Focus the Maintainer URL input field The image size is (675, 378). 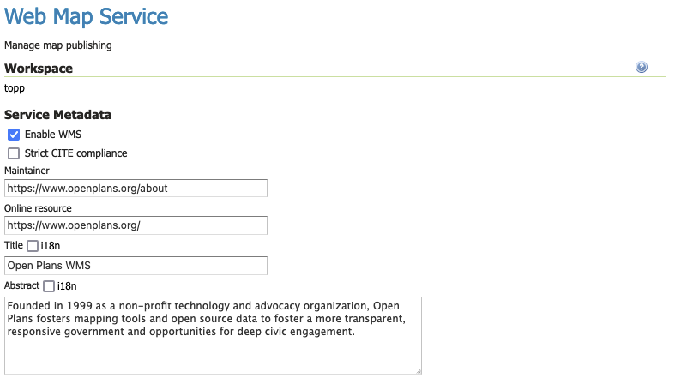click(x=136, y=188)
